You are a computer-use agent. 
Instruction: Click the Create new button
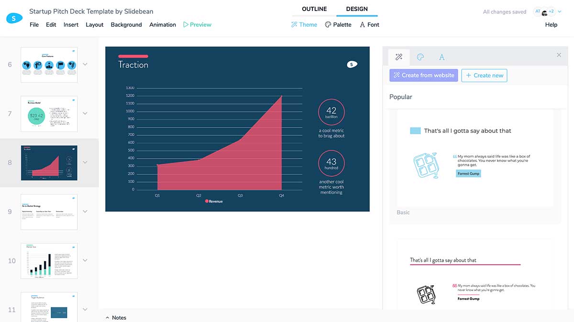pos(484,75)
